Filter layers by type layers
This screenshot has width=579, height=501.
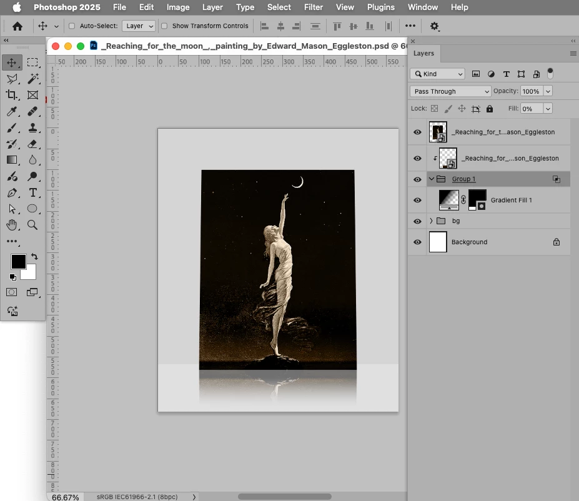[x=507, y=74]
